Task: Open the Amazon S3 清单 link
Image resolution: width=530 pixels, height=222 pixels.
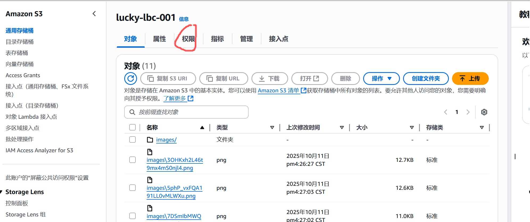Action: click(282, 91)
